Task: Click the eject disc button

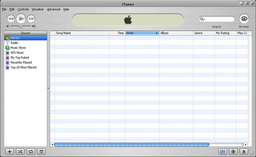Action: 244,152
